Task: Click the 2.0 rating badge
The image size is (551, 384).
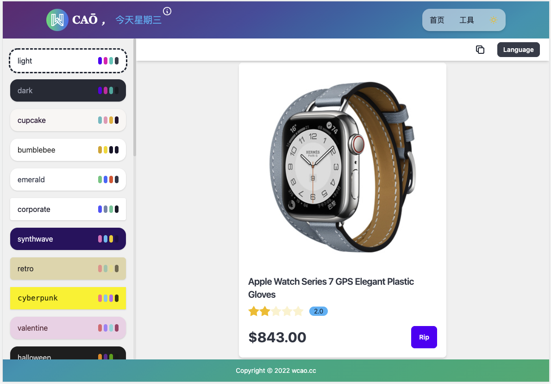Action: point(319,311)
